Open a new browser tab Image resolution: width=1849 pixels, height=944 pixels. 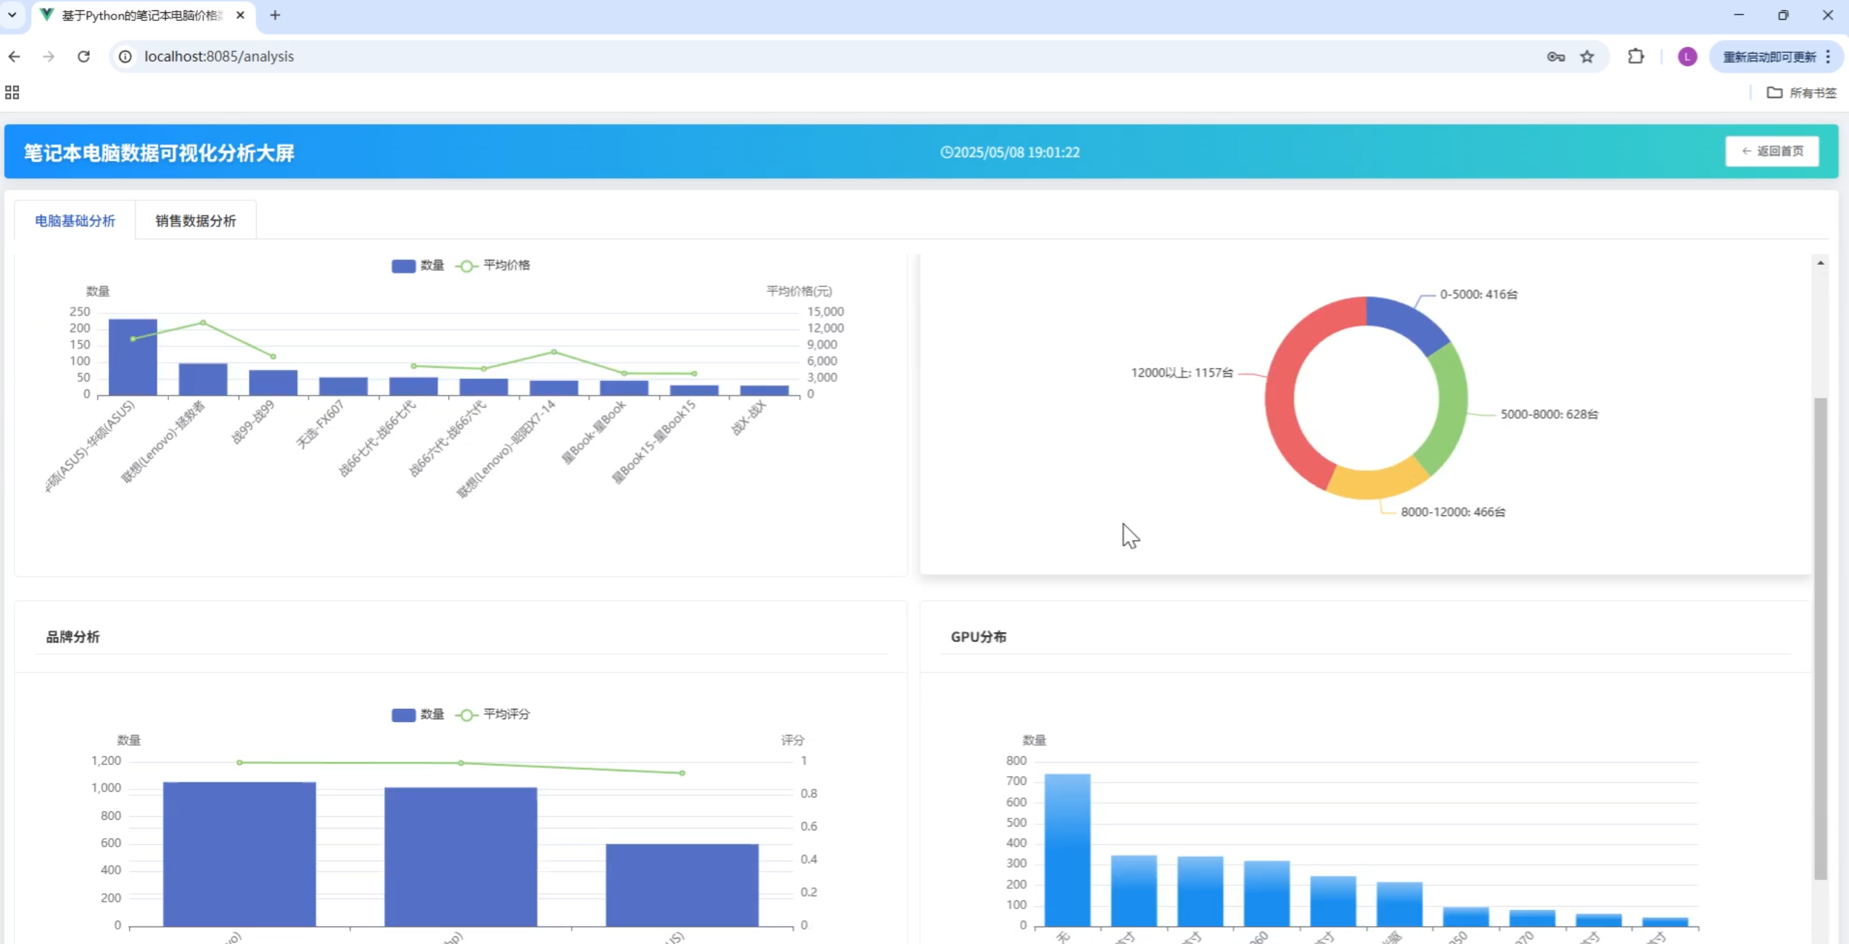click(x=275, y=15)
